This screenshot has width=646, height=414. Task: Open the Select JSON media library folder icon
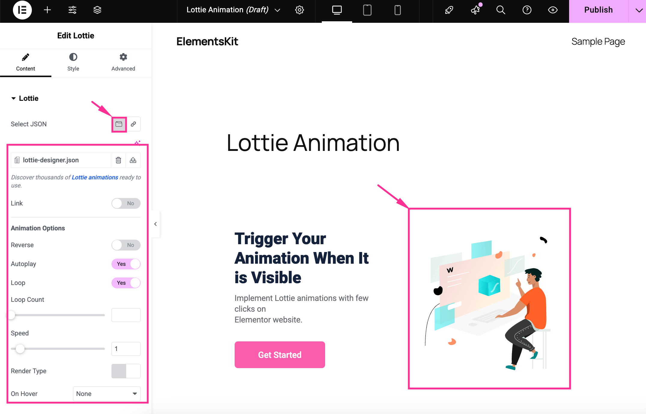coord(119,124)
